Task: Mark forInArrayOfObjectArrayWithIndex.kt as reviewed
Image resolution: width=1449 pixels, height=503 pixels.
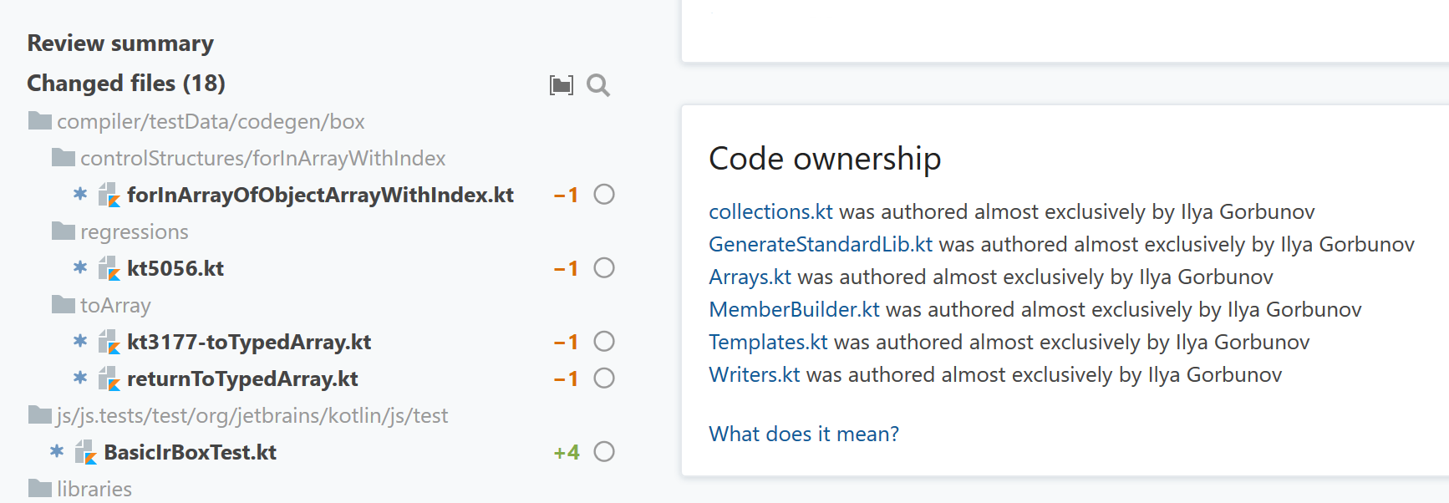Action: pyautogui.click(x=604, y=195)
